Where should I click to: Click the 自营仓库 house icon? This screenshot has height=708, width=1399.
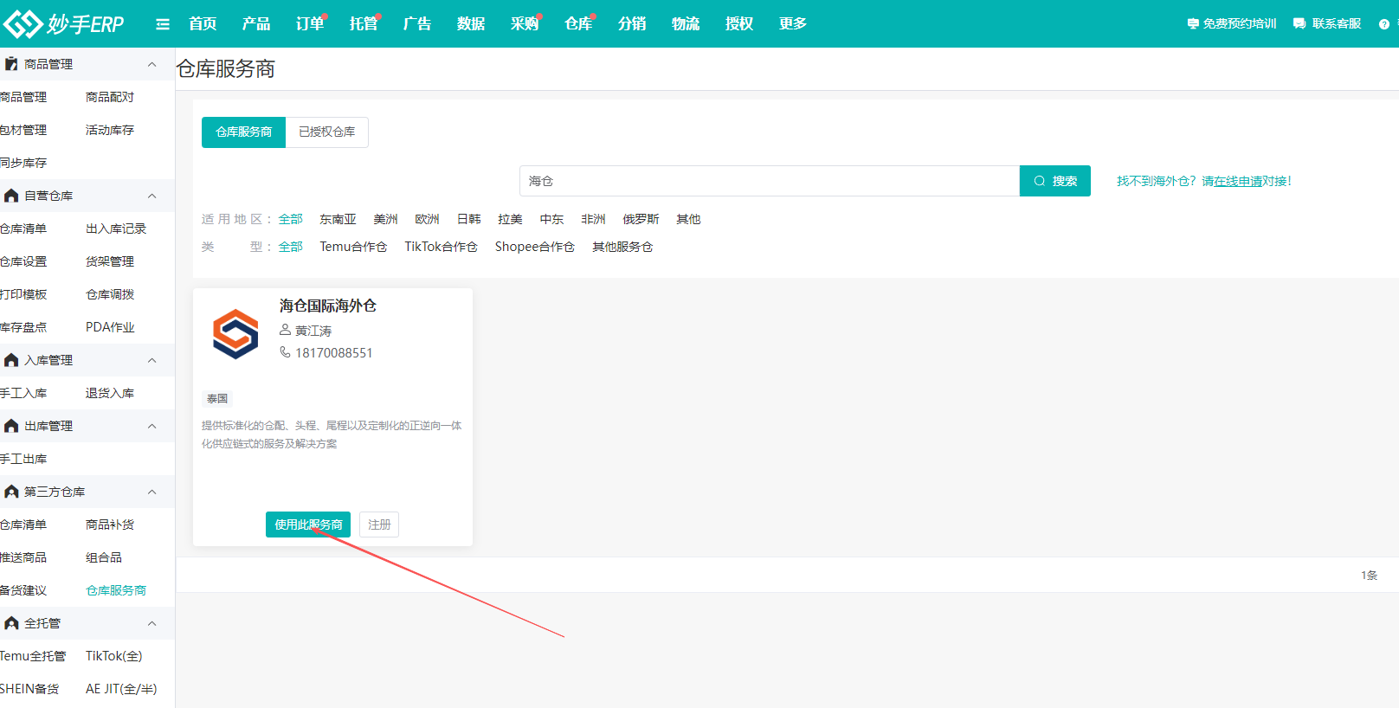pos(11,196)
